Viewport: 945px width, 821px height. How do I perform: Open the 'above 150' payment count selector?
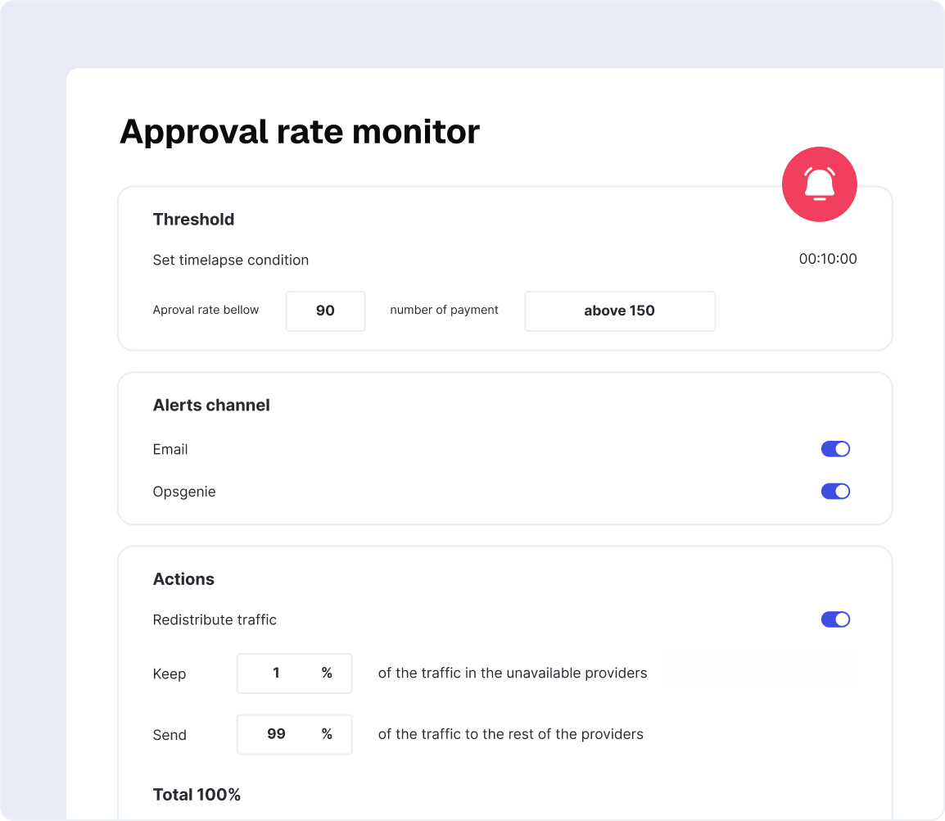(620, 311)
